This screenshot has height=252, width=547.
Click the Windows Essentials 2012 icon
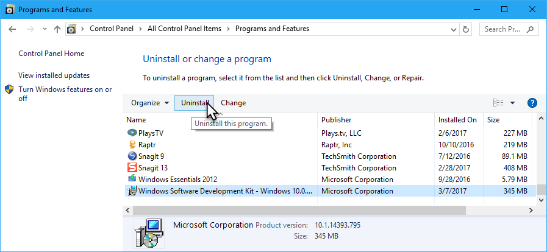(132, 180)
